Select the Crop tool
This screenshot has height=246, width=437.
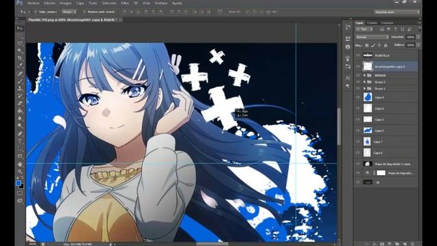click(x=20, y=58)
